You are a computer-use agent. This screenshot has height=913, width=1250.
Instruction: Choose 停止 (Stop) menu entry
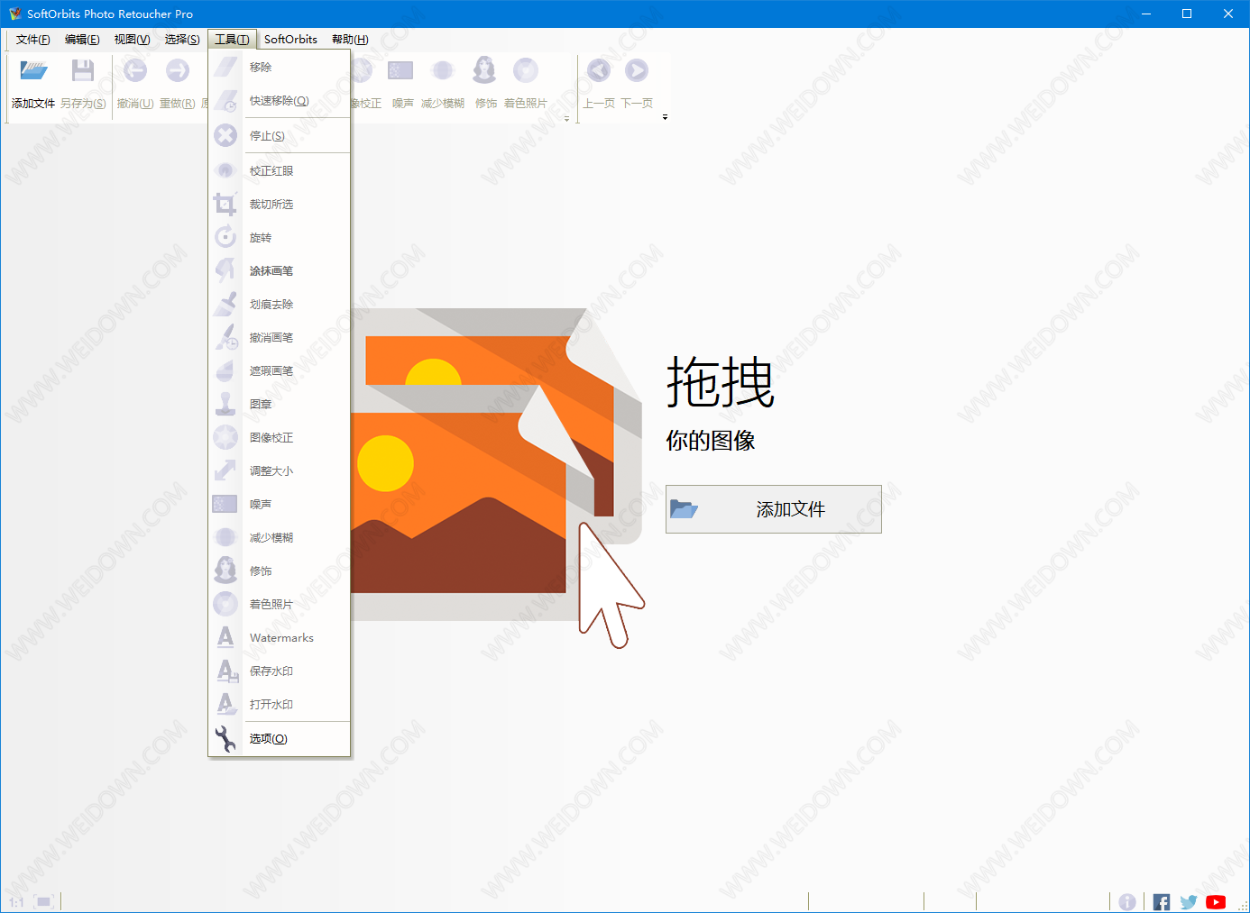(280, 136)
